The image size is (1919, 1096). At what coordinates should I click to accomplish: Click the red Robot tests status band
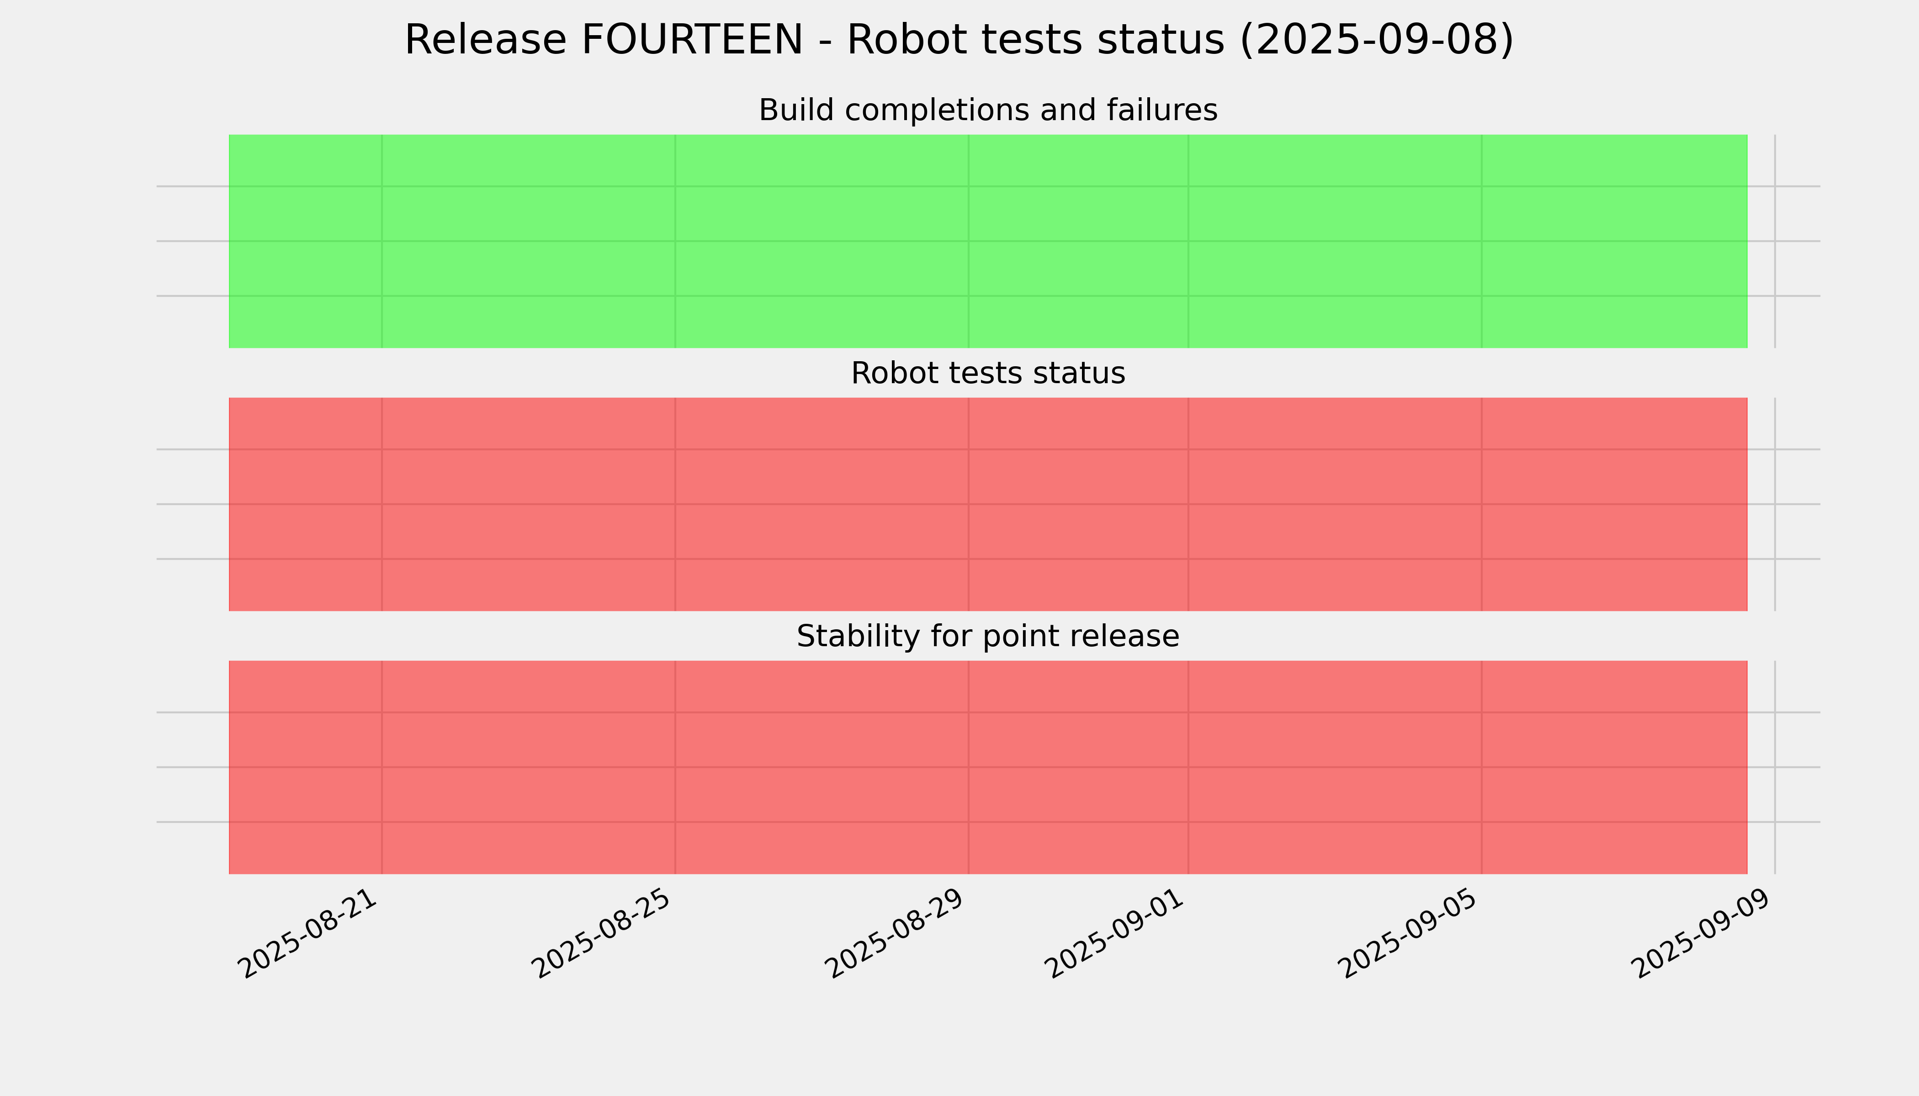(987, 504)
